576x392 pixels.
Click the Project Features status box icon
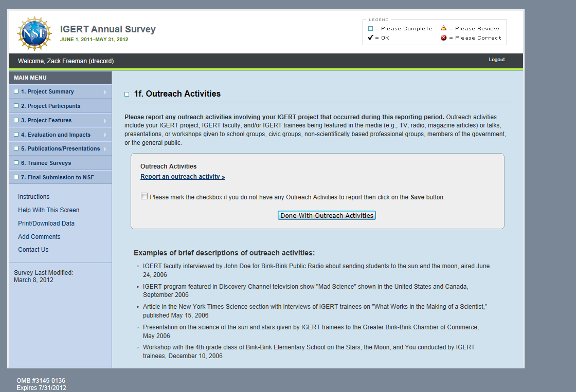pyautogui.click(x=16, y=120)
